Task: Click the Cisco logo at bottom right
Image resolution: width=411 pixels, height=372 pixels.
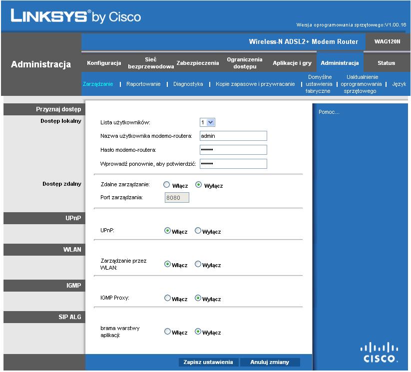Action: pos(379,352)
